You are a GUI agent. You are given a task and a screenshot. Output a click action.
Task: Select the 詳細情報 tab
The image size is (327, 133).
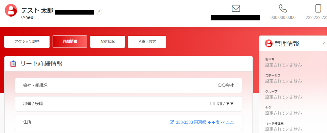[x=70, y=42]
